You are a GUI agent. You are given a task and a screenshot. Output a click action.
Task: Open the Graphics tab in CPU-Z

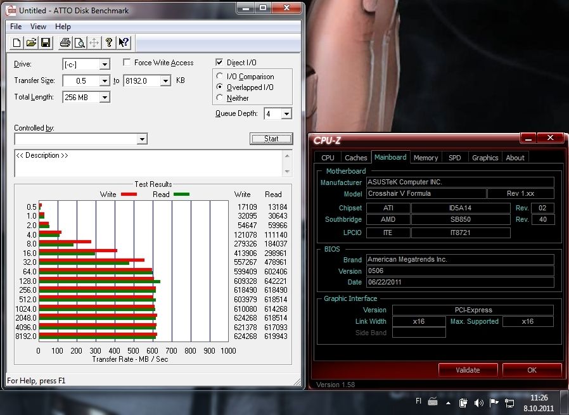[x=485, y=157]
